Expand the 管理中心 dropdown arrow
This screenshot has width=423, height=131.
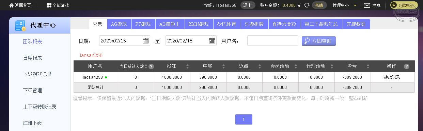click(355, 5)
